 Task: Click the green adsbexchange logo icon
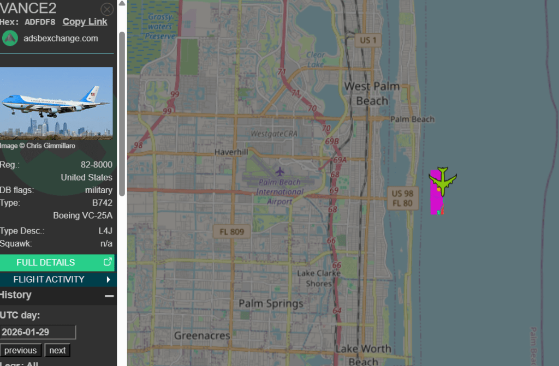coord(10,39)
